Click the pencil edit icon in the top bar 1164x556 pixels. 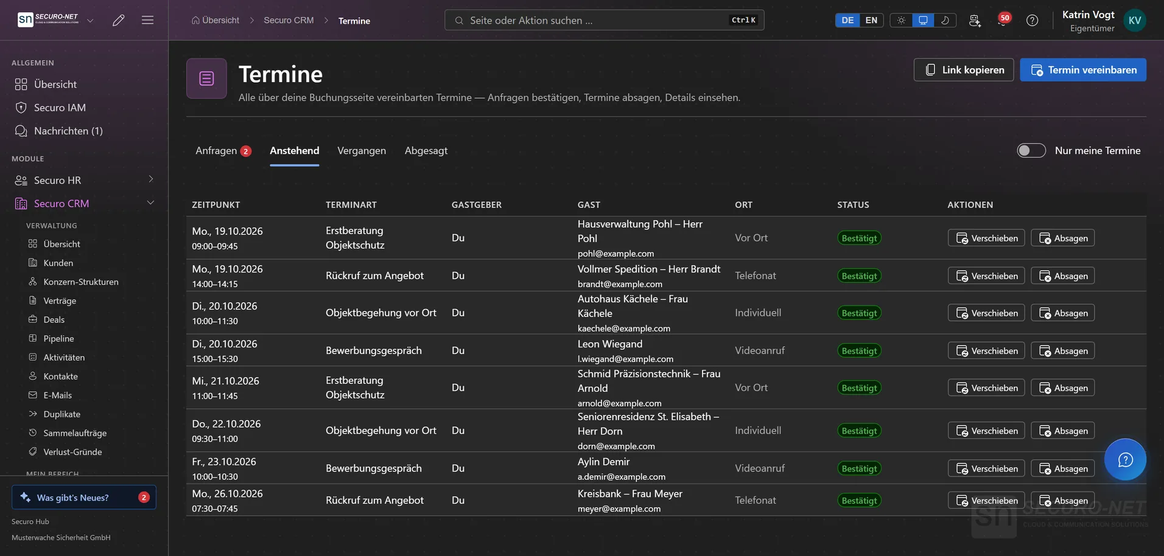click(x=119, y=20)
